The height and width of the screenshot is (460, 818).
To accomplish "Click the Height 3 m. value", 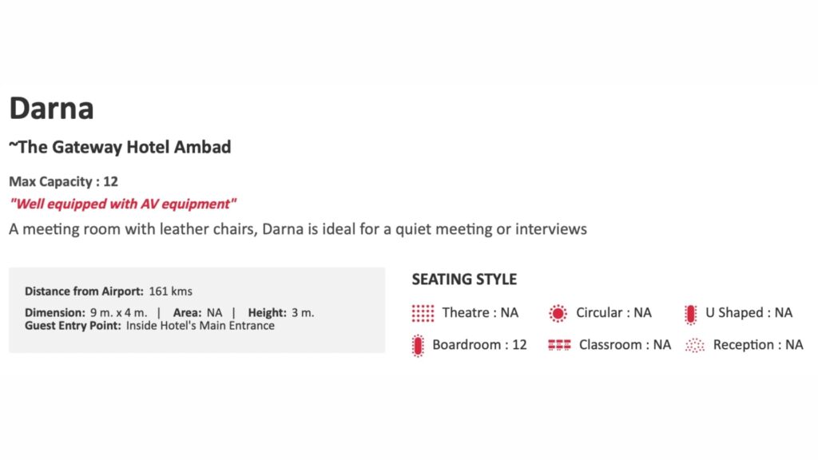I will [302, 313].
